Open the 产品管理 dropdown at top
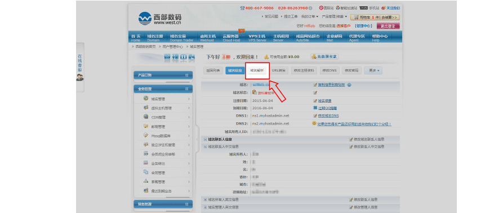 pyautogui.click(x=335, y=16)
